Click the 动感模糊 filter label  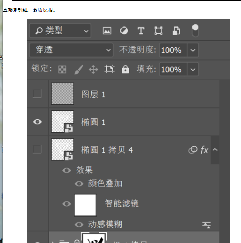pos(105,224)
